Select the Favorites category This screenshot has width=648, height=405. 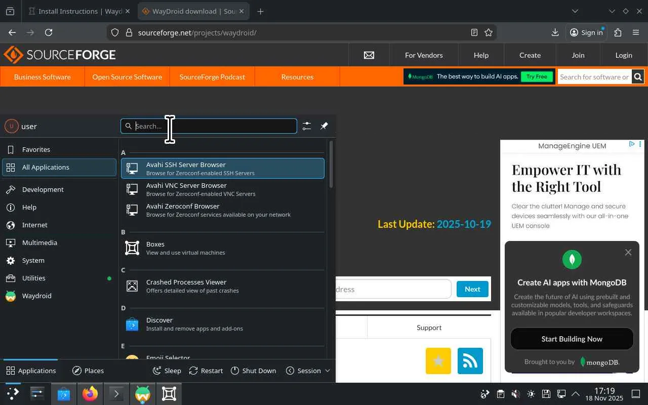click(59, 149)
